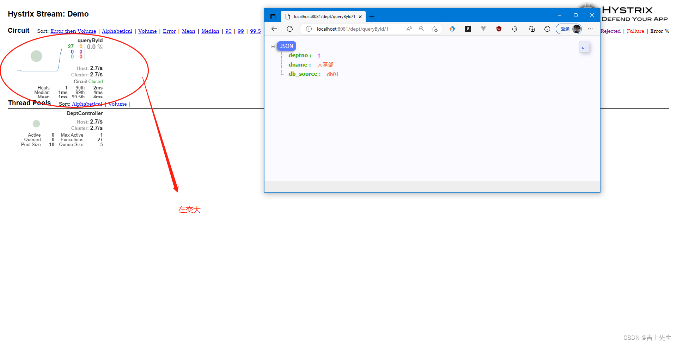Click the zoom magnifier icon in address bar
Image resolution: width=677 pixels, height=344 pixels.
coord(422,29)
